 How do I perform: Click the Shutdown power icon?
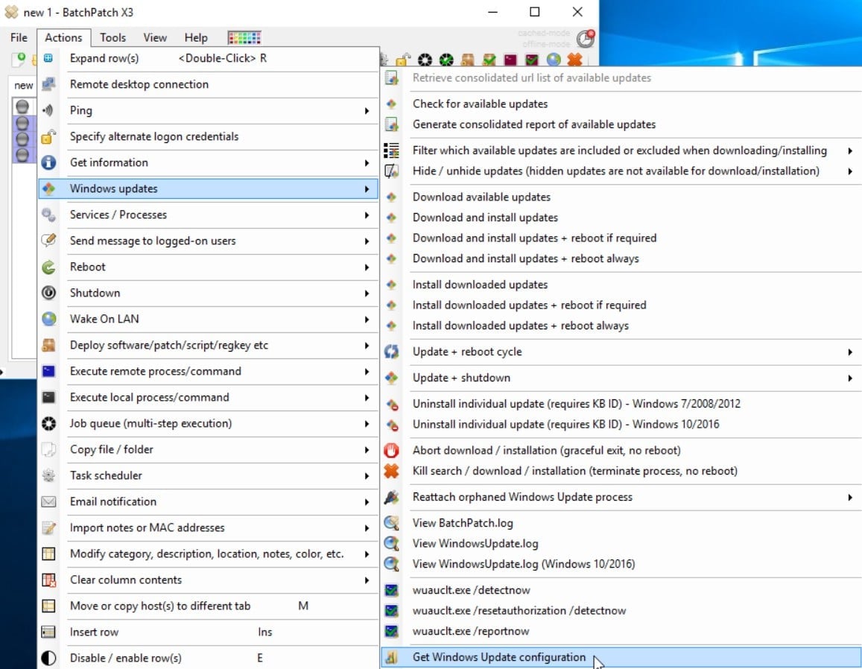[x=48, y=293]
